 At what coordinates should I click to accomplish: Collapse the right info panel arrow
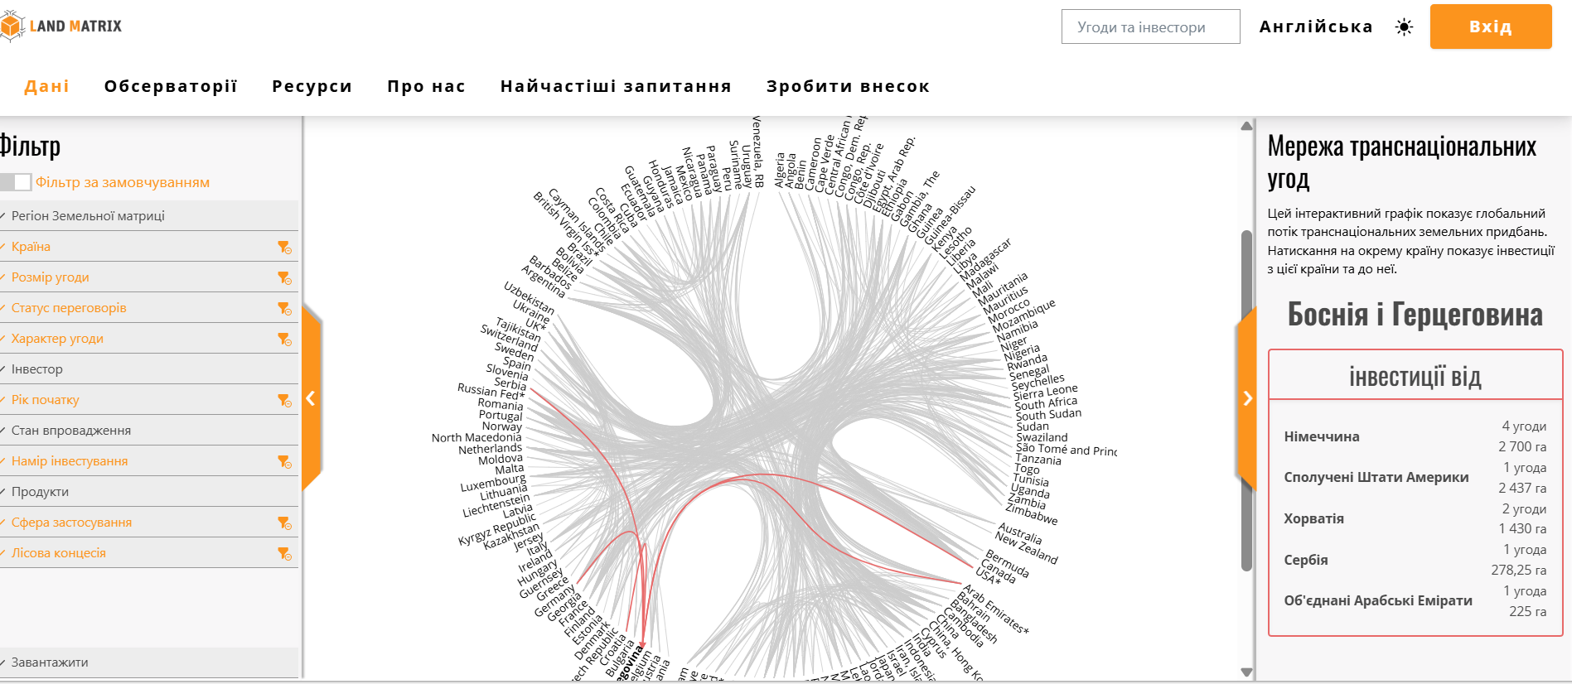1247,398
